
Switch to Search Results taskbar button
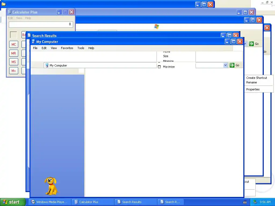(136, 202)
